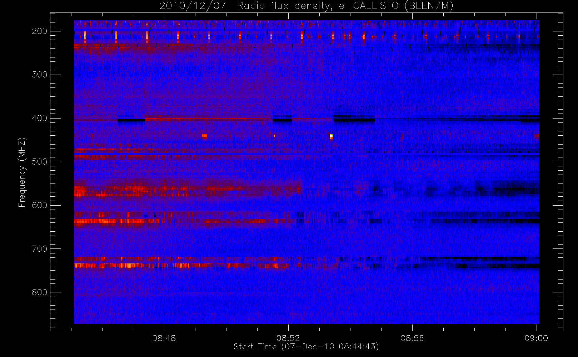Screen dimensions: 578x357
Task: Click the 600 frequency tick label
Action: click(40, 205)
